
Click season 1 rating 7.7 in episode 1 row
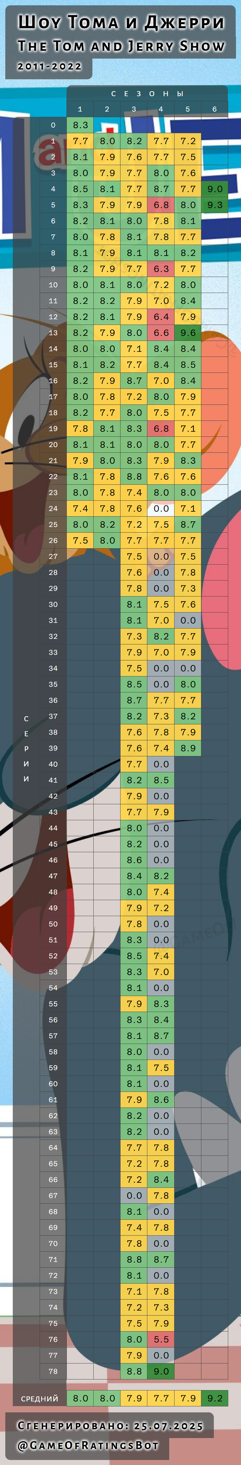[x=81, y=141]
